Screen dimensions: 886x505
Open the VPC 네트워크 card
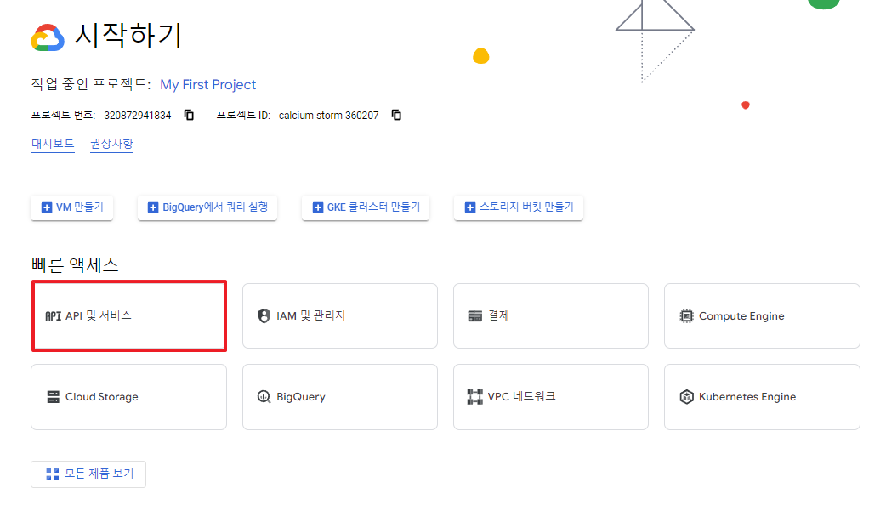coord(551,397)
